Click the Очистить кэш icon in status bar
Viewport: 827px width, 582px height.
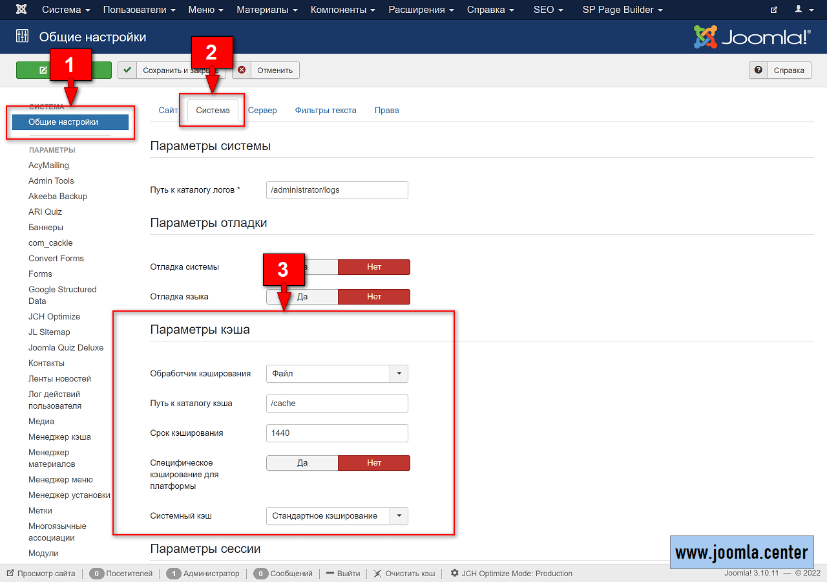[378, 573]
